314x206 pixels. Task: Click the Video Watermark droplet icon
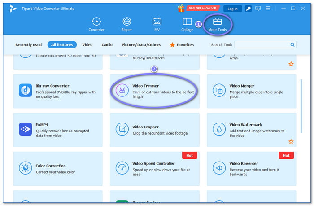click(x=219, y=129)
